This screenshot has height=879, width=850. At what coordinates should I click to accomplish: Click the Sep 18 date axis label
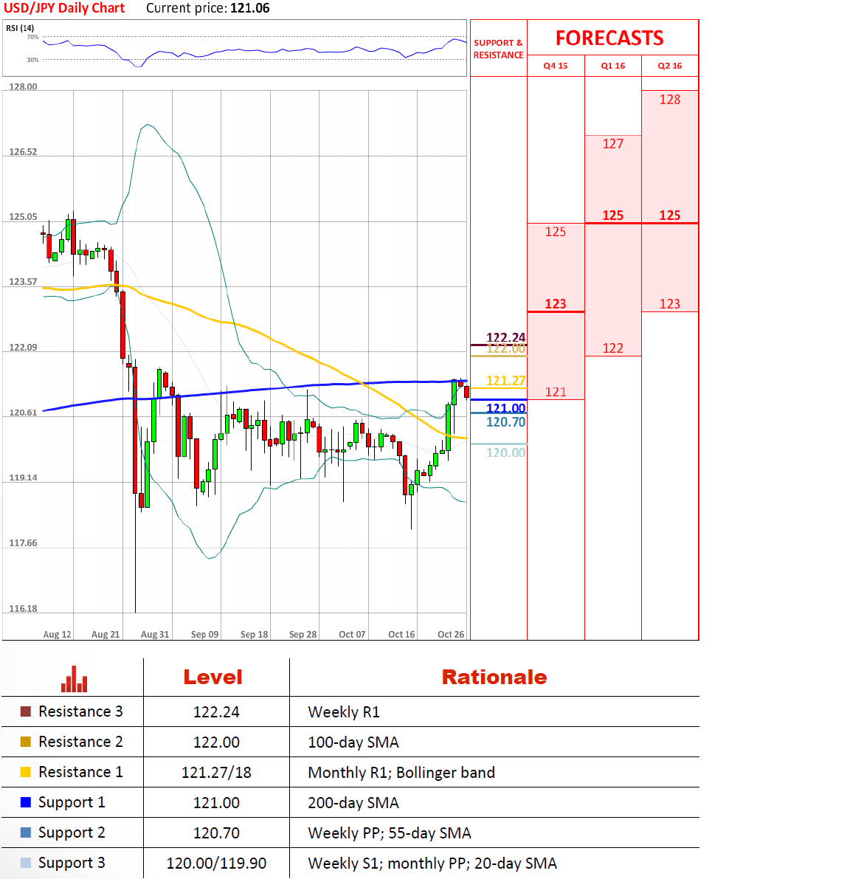point(254,635)
